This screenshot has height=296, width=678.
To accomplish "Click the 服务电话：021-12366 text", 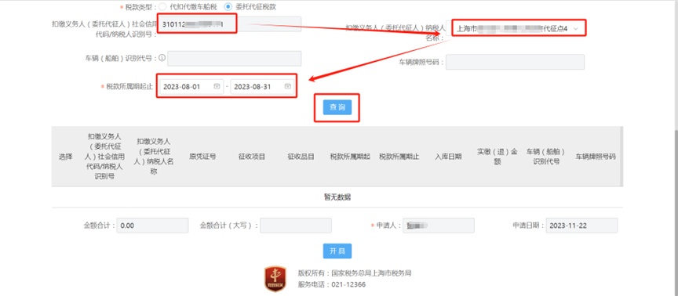I will tap(332, 284).
